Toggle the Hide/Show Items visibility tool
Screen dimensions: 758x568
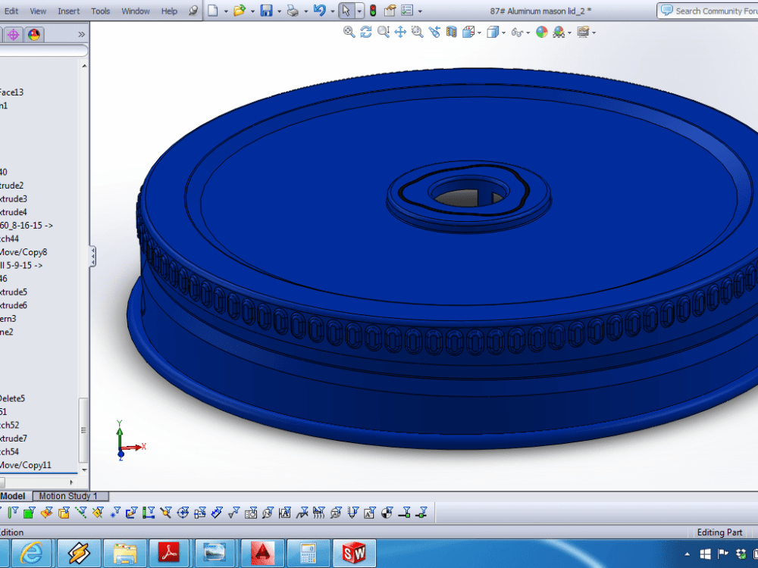(x=516, y=33)
